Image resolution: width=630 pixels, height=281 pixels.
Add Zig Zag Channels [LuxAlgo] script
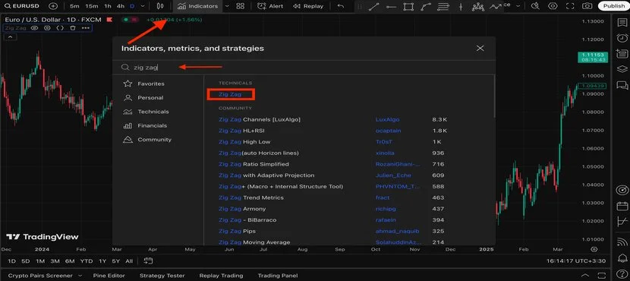[260, 119]
